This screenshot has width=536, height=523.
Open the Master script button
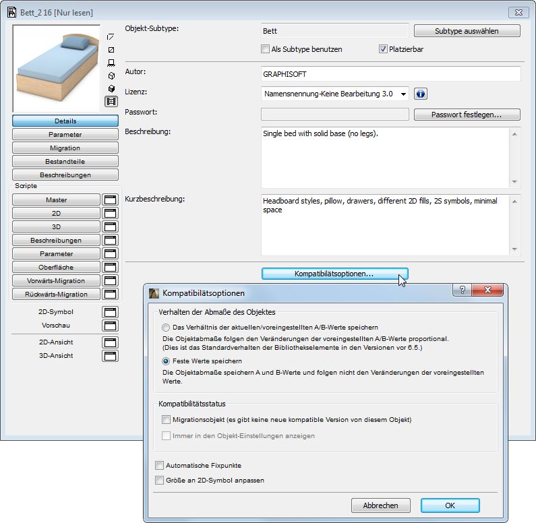click(x=57, y=200)
